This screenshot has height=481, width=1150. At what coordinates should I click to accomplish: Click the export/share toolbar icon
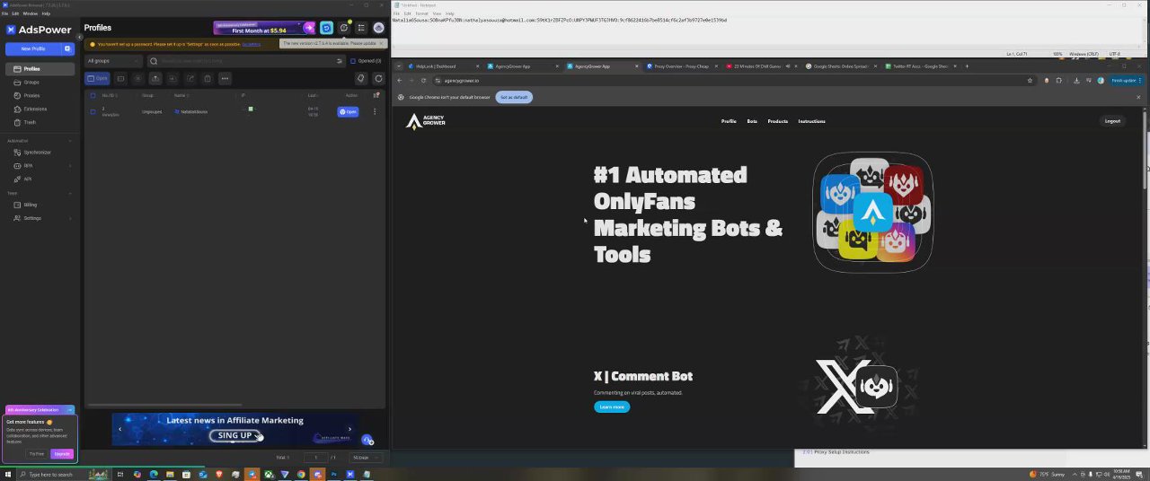coord(190,78)
